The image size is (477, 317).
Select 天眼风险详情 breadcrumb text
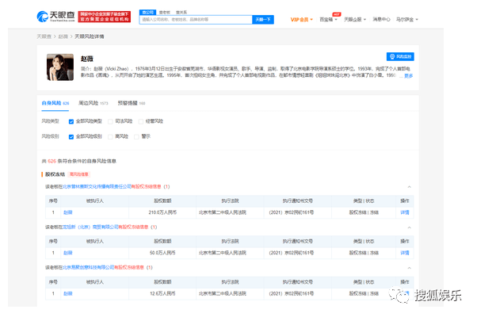[x=89, y=36]
